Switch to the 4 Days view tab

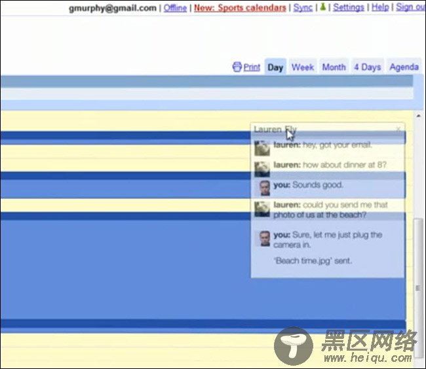tap(367, 67)
